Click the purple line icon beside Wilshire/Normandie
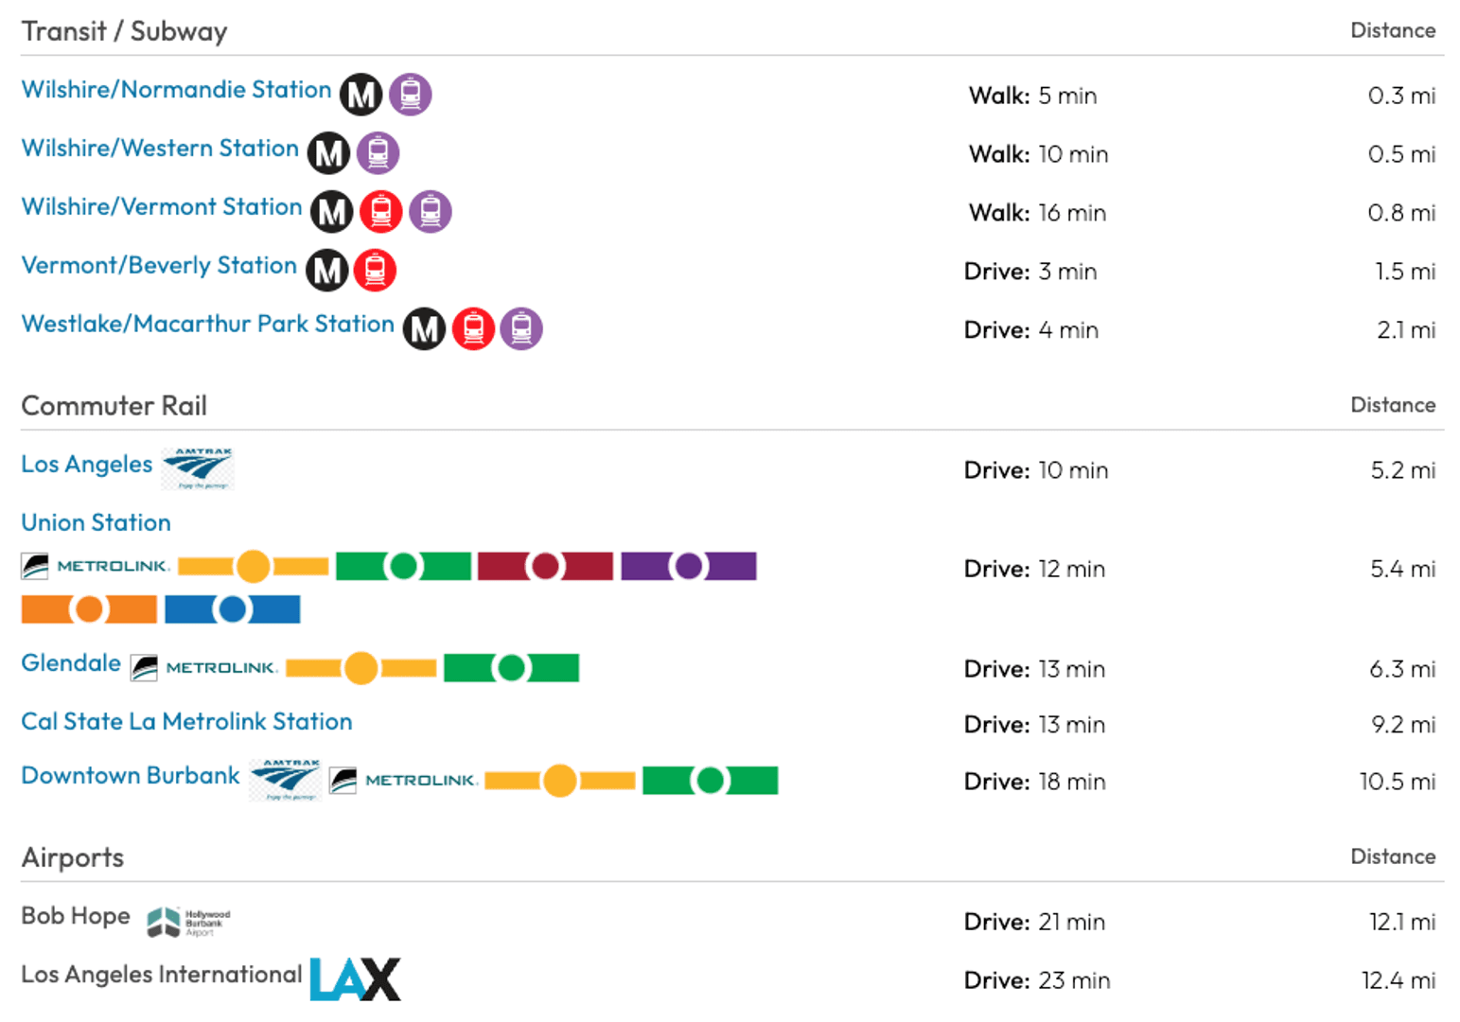 (x=411, y=95)
